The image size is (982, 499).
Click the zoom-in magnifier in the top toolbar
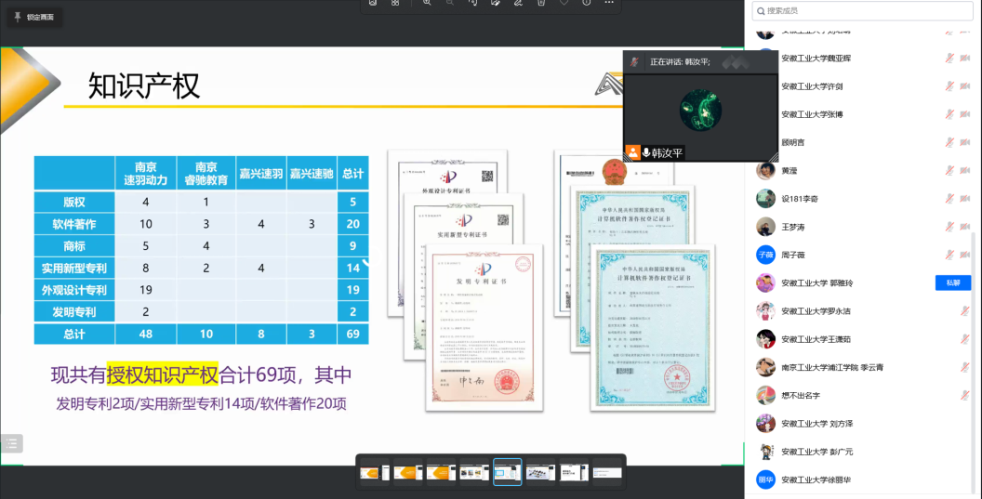pyautogui.click(x=427, y=3)
